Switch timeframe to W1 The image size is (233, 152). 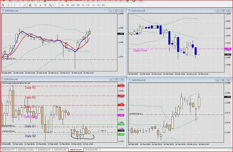98,5
